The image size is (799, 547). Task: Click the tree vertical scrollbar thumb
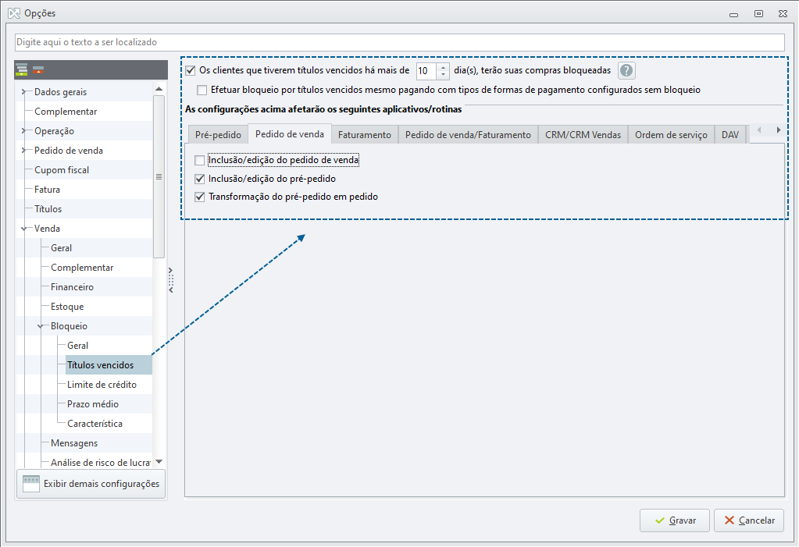coord(159,176)
